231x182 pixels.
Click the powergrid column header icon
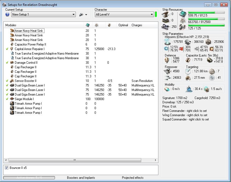click(97, 25)
